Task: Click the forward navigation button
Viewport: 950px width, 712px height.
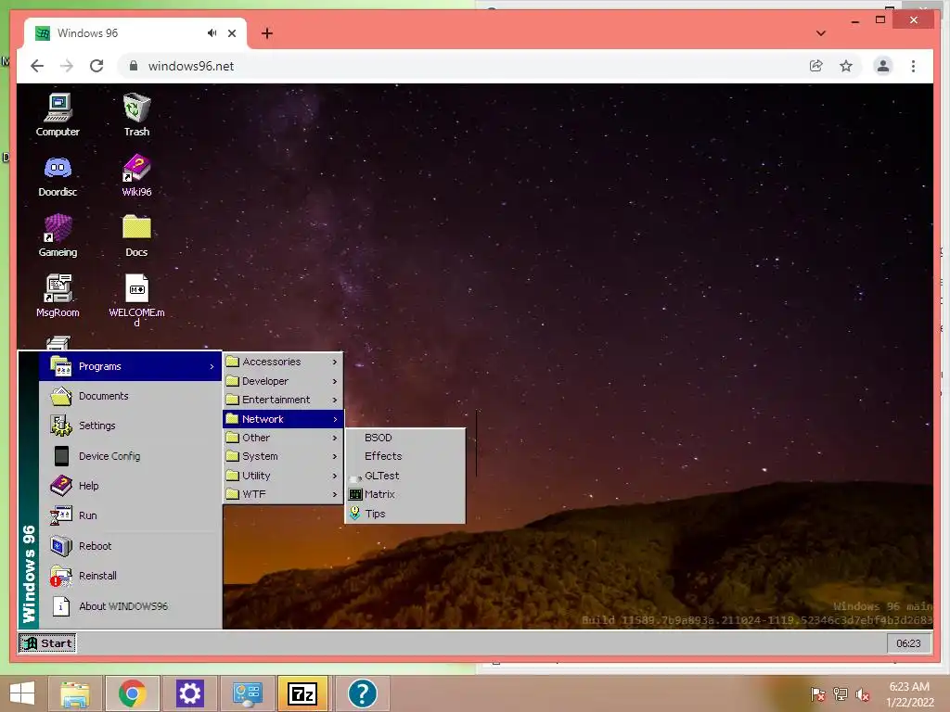Action: 67,66
